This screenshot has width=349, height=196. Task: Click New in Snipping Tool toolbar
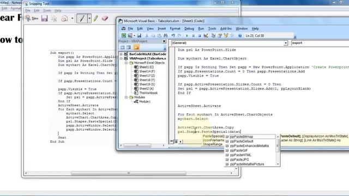pyautogui.click(x=32, y=19)
